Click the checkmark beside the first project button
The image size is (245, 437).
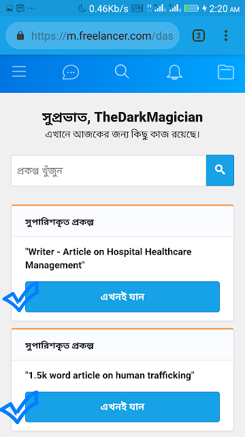point(20,297)
